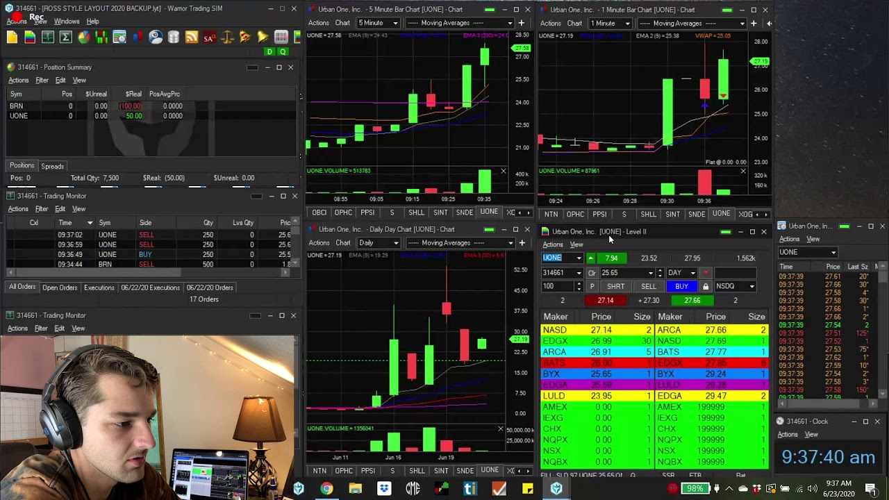Open the yellow sticky notes taskbar icon

[x=527, y=489]
